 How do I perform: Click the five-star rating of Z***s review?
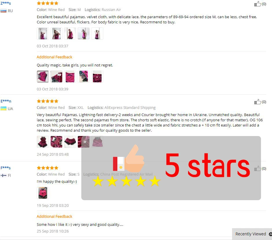47,3
